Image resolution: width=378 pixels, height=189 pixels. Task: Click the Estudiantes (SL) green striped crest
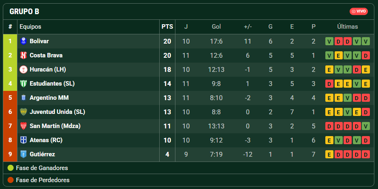click(x=23, y=84)
